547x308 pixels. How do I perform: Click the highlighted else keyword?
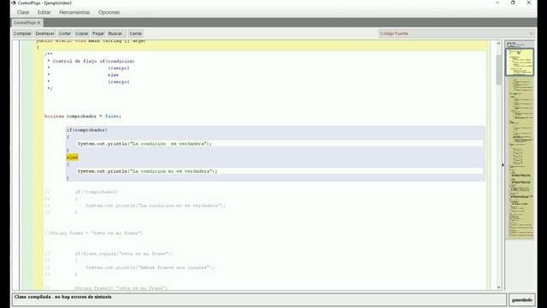tap(72, 157)
